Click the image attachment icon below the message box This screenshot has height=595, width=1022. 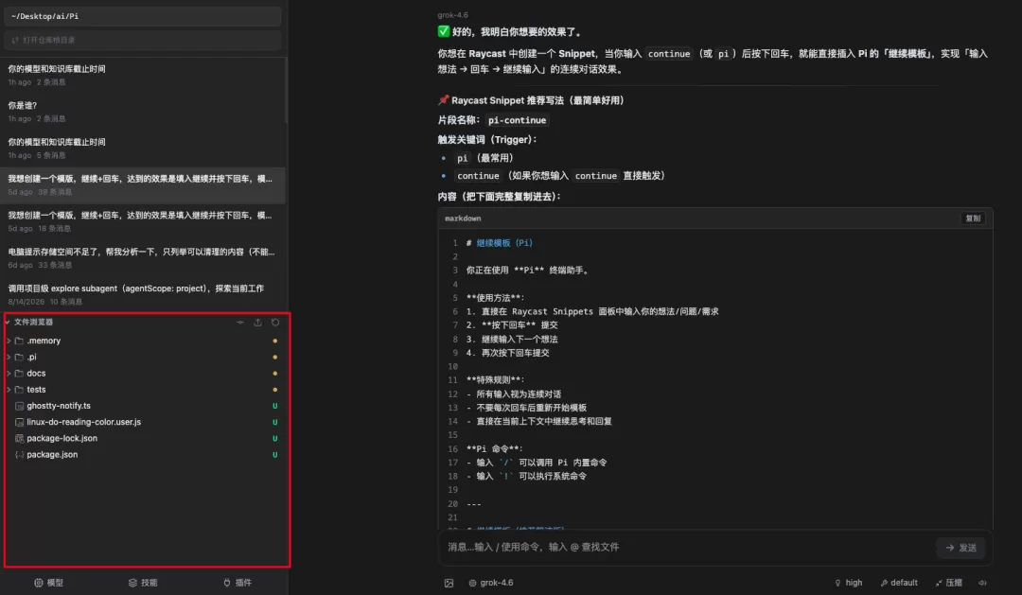coord(449,584)
